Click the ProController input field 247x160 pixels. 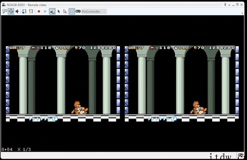[94, 12]
